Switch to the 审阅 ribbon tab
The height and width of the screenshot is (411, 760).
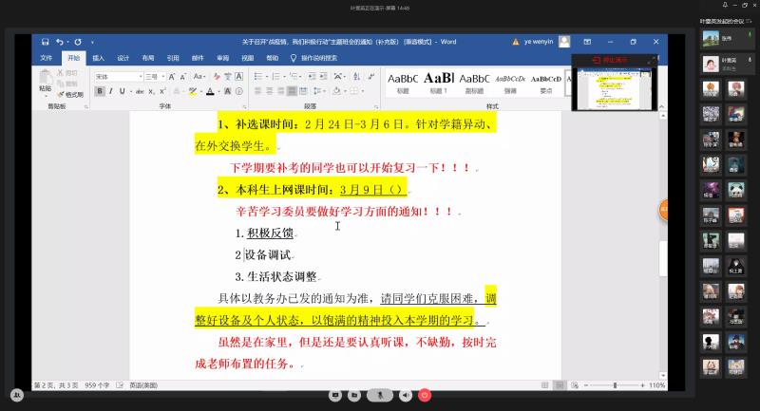point(222,58)
